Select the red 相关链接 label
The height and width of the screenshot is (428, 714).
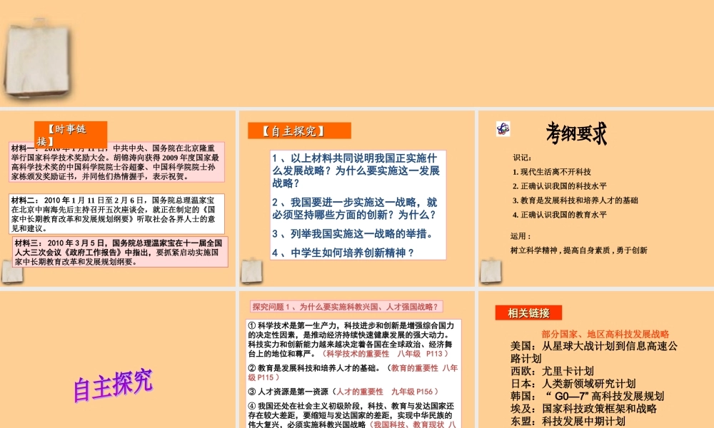pyautogui.click(x=528, y=313)
